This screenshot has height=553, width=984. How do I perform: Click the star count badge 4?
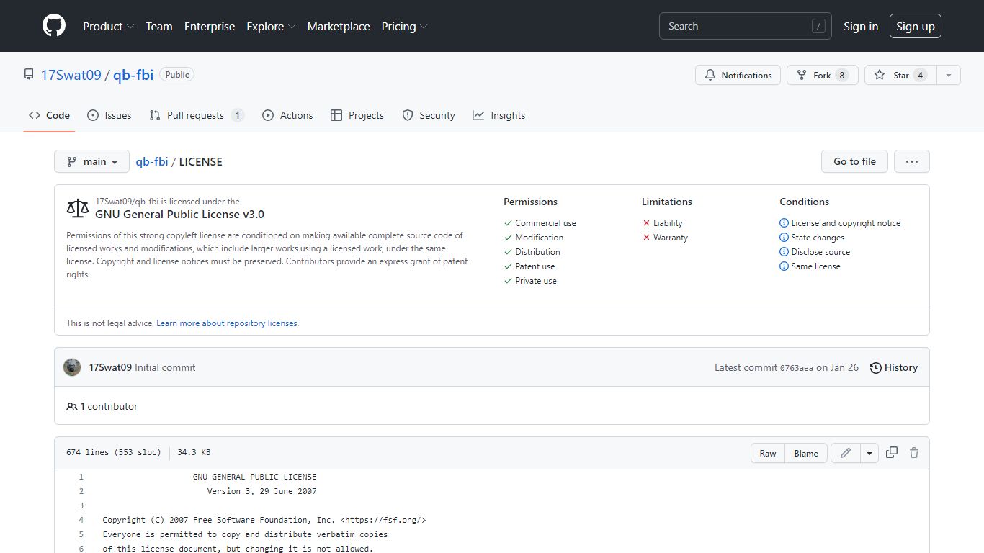tap(920, 75)
